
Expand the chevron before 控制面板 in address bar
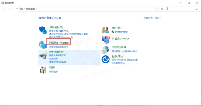point(24,9)
